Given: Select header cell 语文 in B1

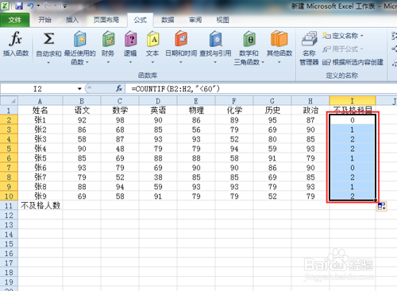Looking at the screenshot, I should pos(82,111).
